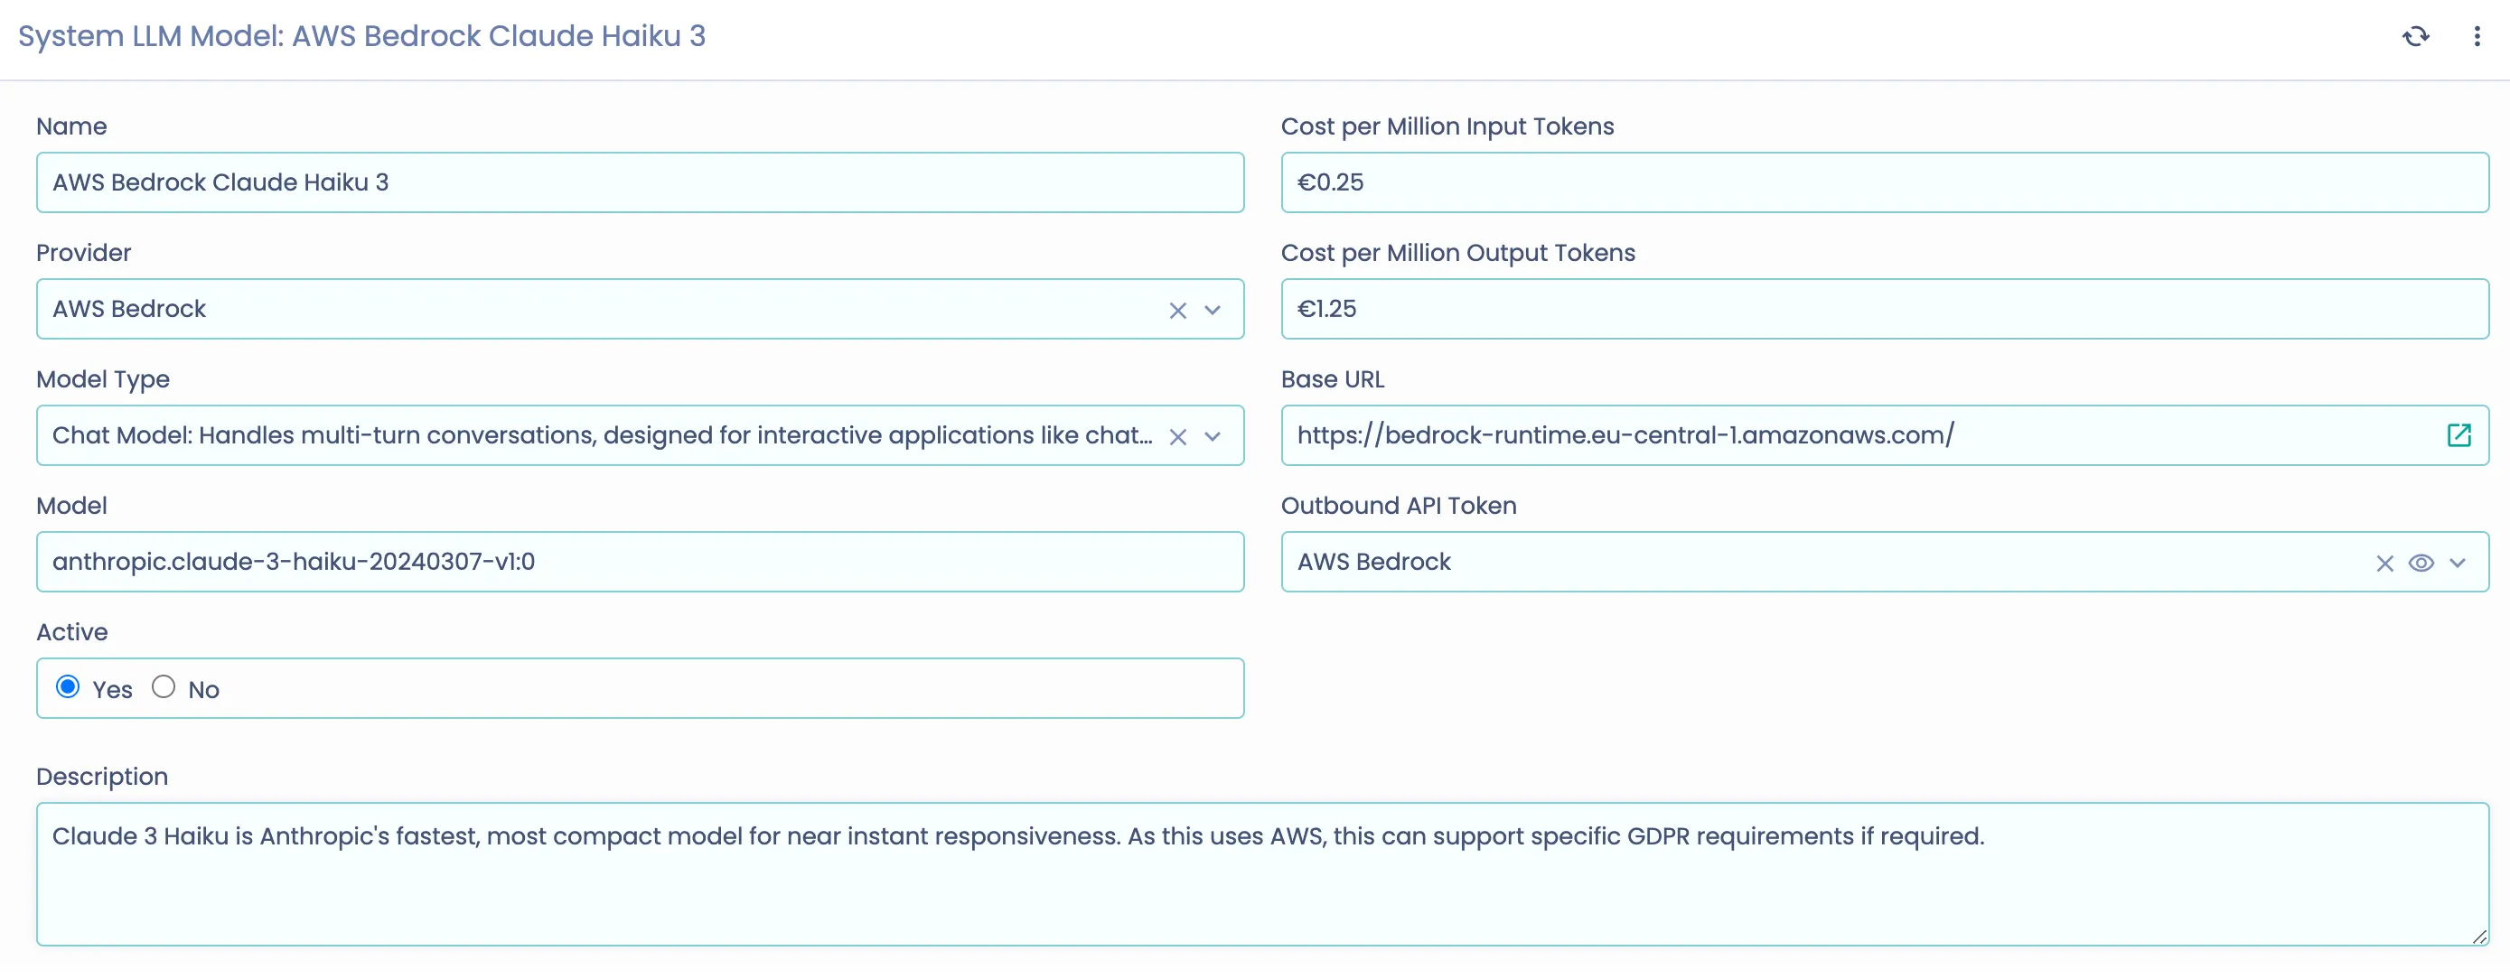Select the Yes radio button for Active

click(x=67, y=687)
